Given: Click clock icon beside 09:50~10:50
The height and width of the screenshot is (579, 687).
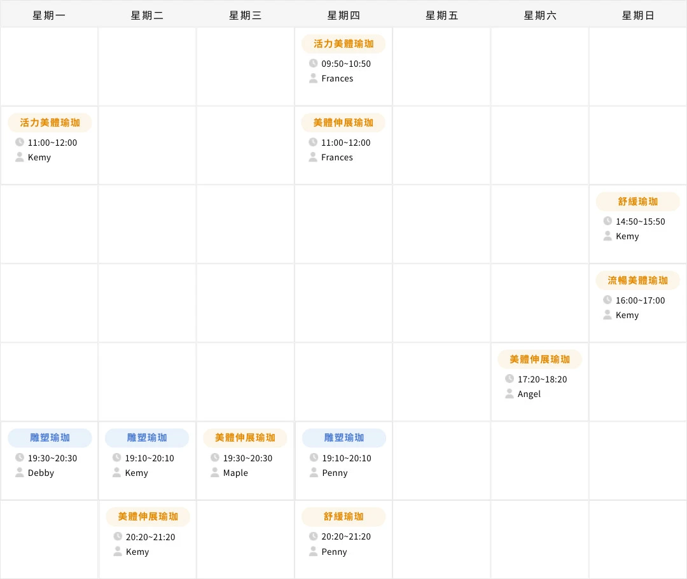Looking at the screenshot, I should point(313,63).
